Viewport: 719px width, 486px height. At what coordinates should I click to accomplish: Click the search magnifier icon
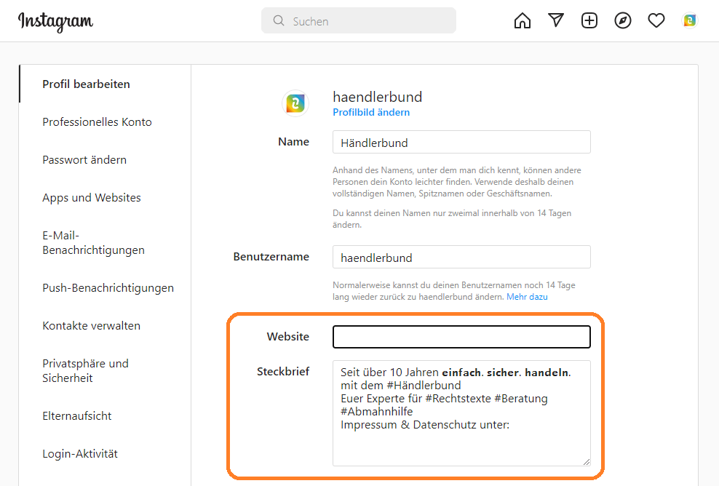point(278,20)
